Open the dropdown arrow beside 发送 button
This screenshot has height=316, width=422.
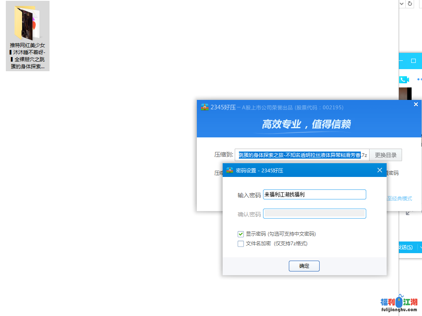pos(420,247)
